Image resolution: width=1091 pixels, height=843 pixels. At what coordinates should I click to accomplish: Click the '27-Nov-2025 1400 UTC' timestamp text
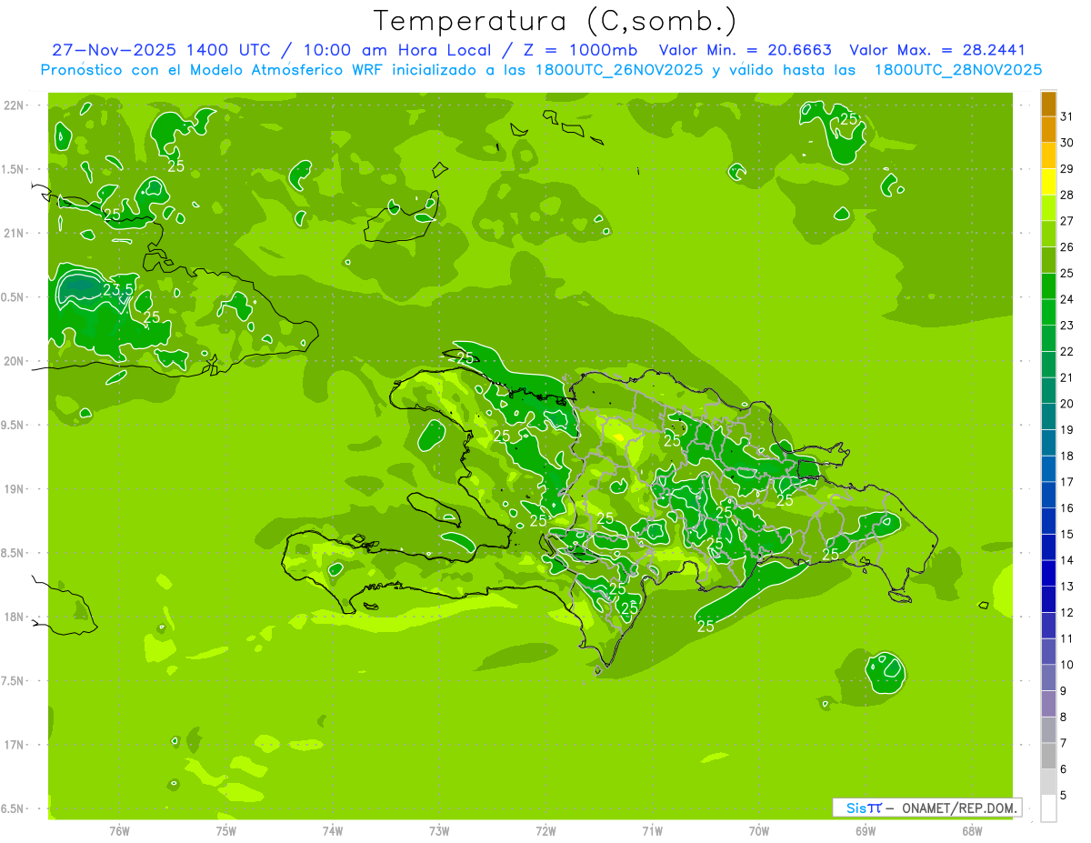[161, 50]
